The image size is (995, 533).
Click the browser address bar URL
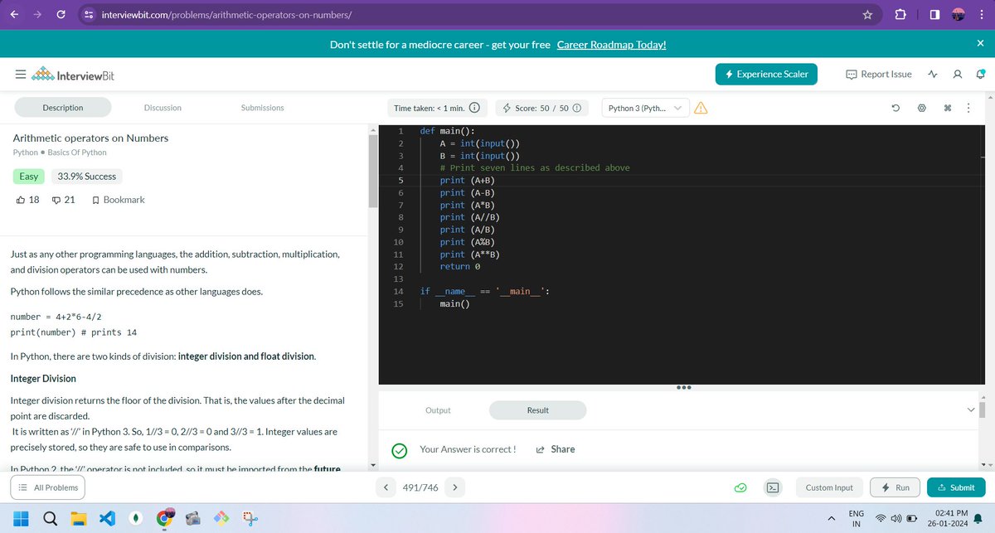coord(226,15)
